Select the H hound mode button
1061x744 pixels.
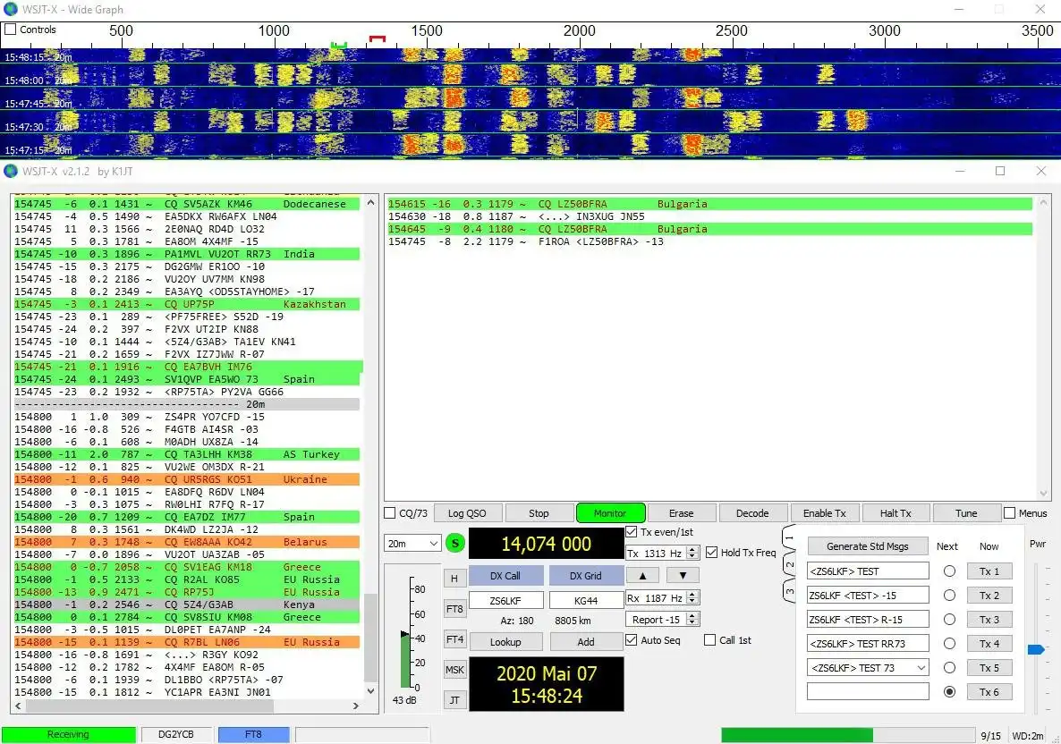pos(454,579)
